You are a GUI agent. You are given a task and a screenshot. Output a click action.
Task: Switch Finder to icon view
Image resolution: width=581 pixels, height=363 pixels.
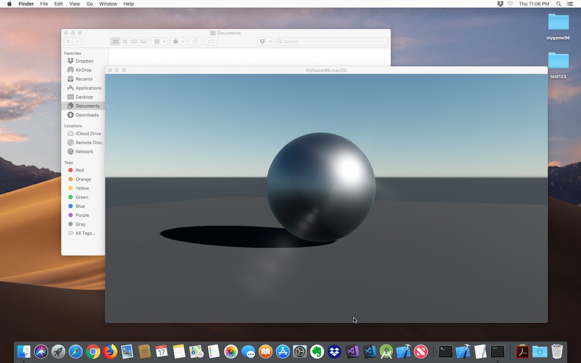(x=115, y=42)
